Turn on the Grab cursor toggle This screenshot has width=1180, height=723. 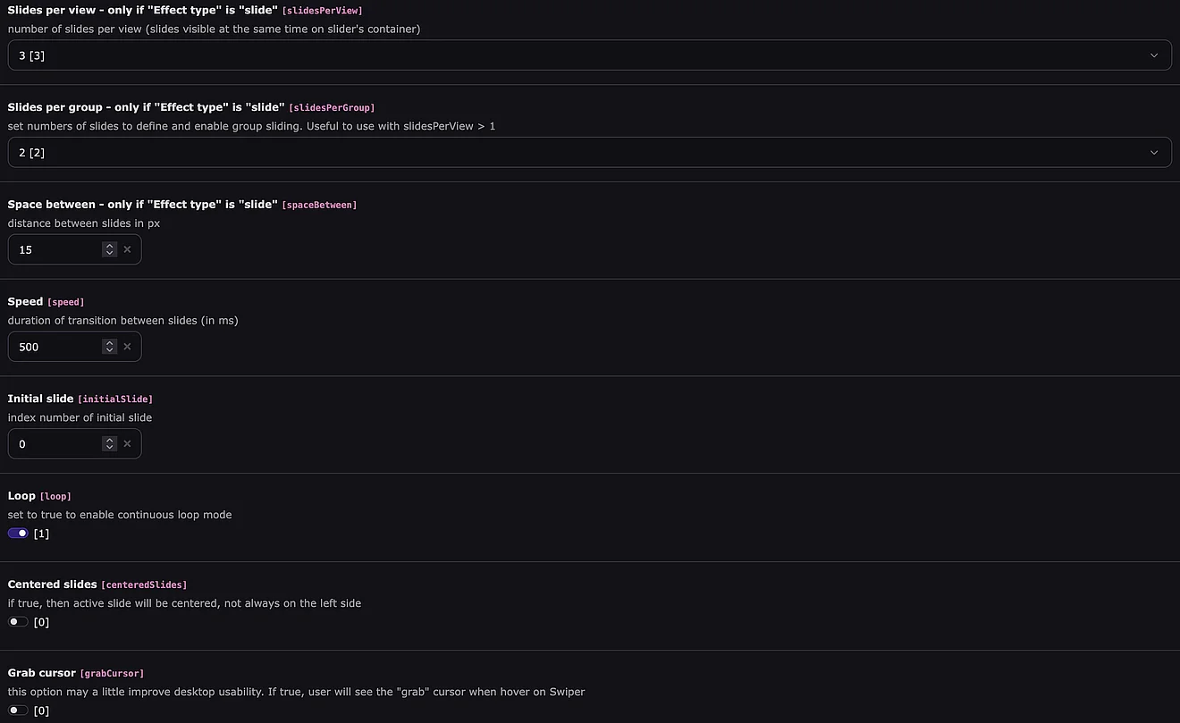[x=18, y=710]
